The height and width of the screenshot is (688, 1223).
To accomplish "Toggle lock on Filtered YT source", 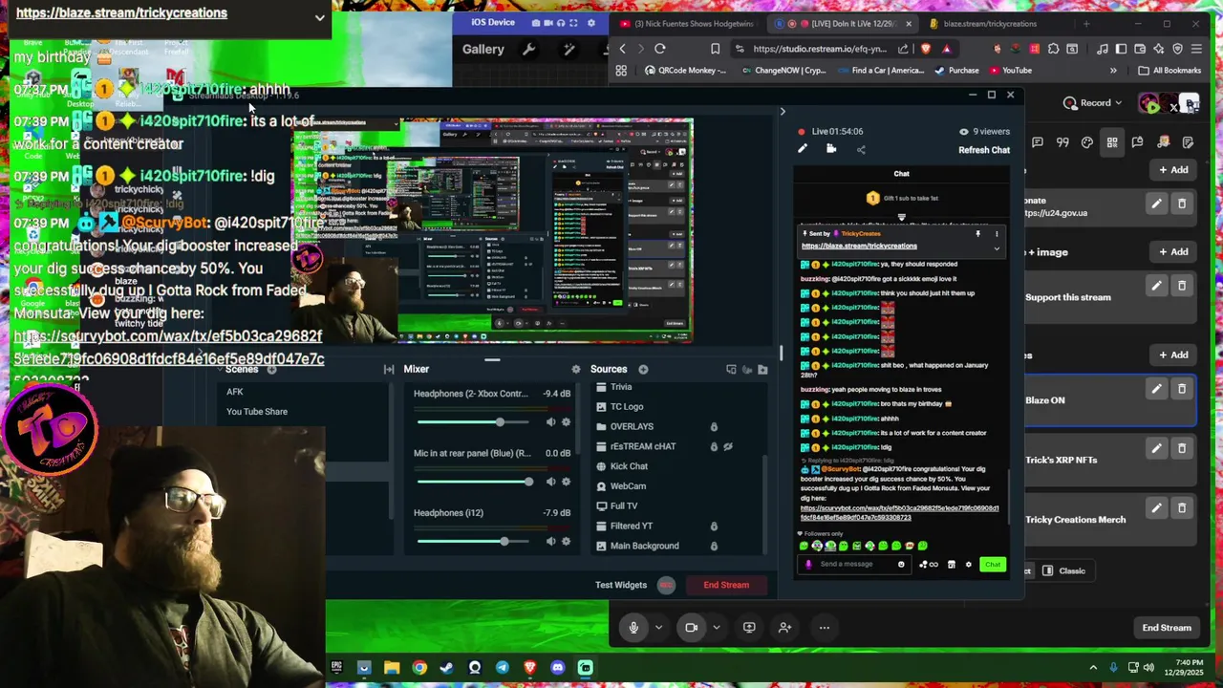I will point(714,526).
